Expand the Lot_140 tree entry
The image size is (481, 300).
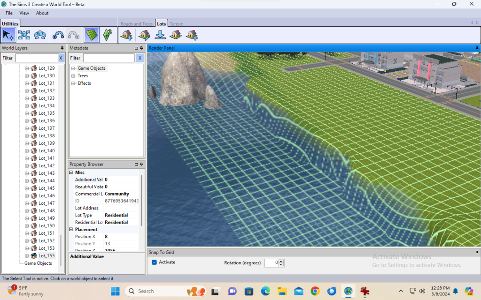point(27,151)
